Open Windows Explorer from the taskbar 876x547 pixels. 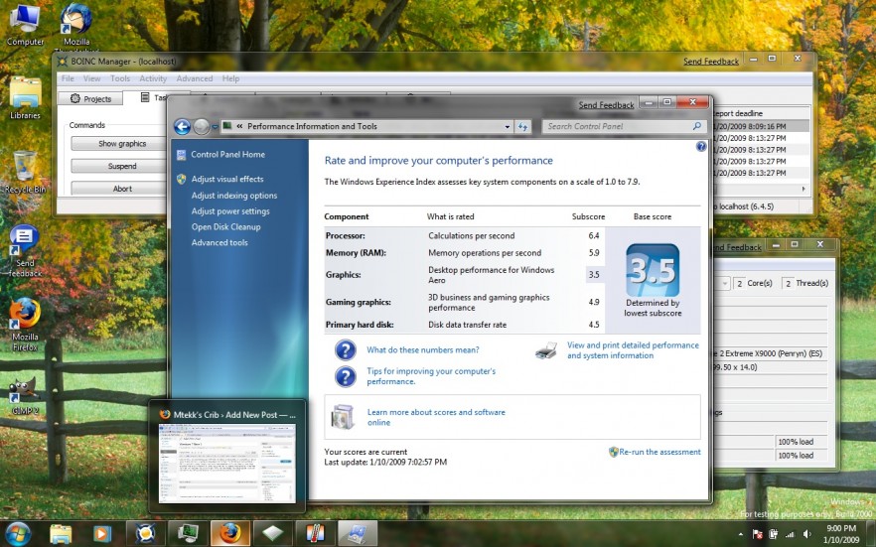point(61,534)
